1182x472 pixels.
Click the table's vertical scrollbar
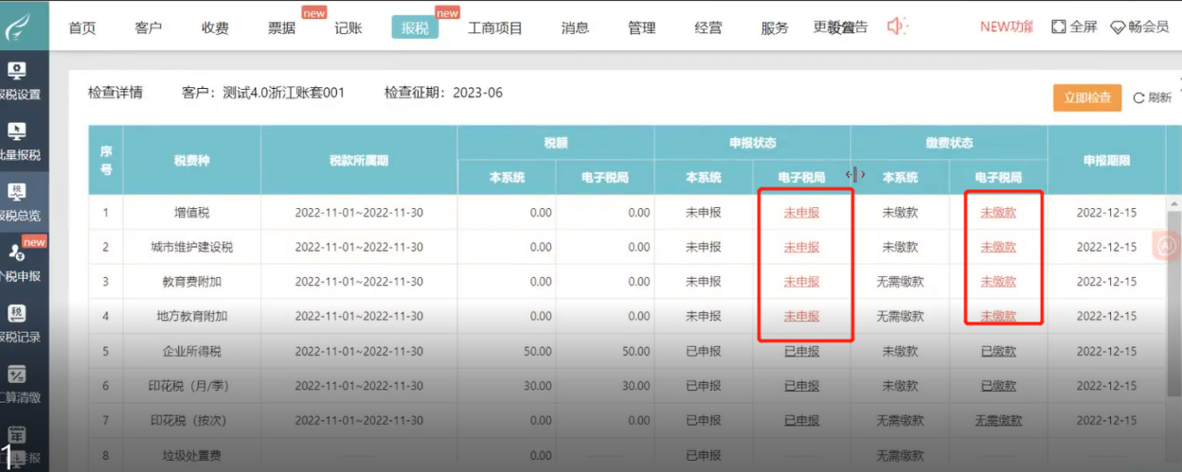[1175, 284]
